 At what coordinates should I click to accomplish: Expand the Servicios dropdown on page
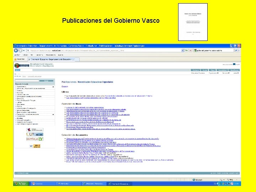226,73
